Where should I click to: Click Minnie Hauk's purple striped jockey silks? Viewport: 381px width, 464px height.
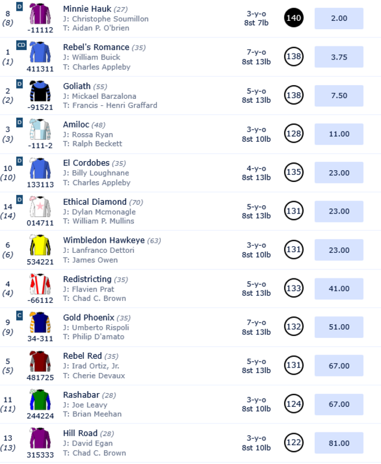[x=40, y=14]
